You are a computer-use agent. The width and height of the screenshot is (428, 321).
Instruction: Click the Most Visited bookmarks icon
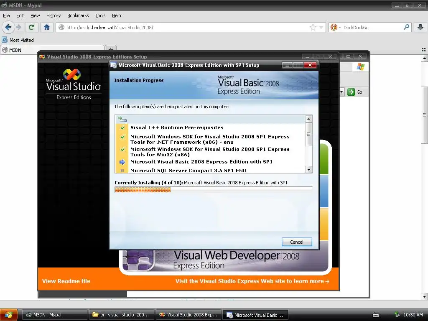click(x=4, y=40)
